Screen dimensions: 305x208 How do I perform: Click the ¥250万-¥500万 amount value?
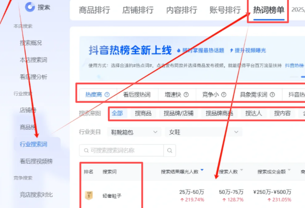(x=272, y=192)
